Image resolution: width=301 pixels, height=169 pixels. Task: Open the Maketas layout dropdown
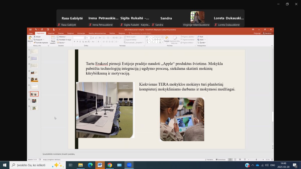[61, 37]
